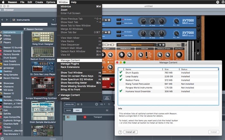Select Pangea World Instruments row
The height and width of the screenshot is (140, 225).
tap(168, 88)
